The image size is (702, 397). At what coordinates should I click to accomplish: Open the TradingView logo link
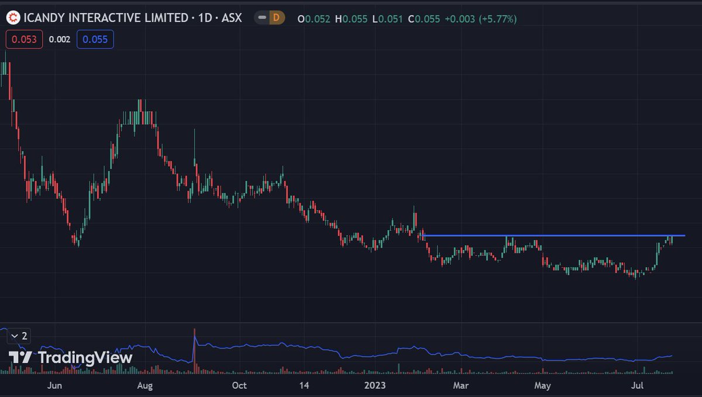click(x=71, y=357)
